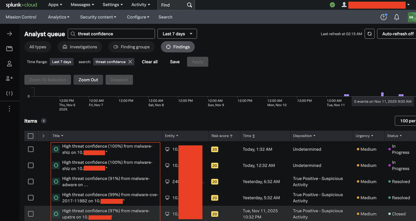Image resolution: width=416 pixels, height=221 pixels.
Task: Open the Security content menu
Action: click(98, 17)
